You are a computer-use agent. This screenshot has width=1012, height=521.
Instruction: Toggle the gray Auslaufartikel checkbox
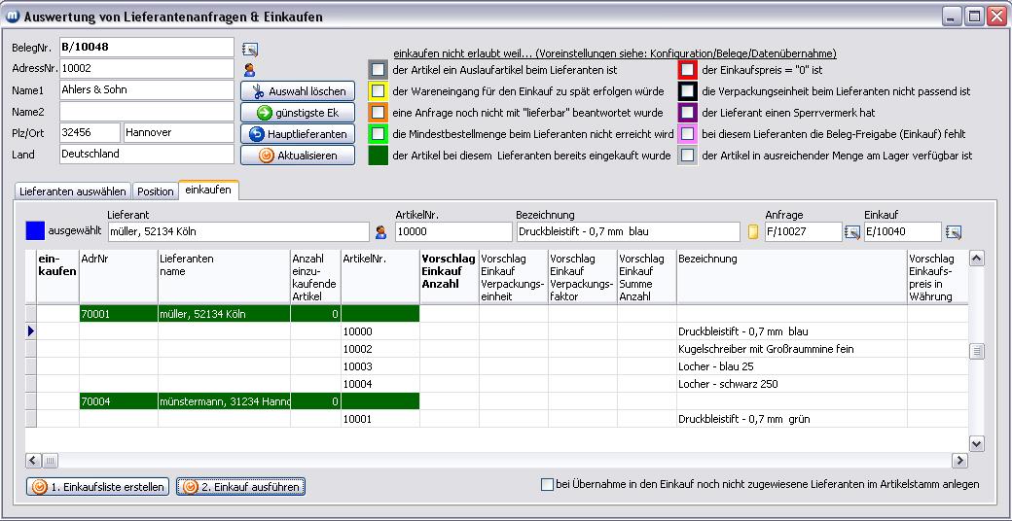pyautogui.click(x=378, y=70)
